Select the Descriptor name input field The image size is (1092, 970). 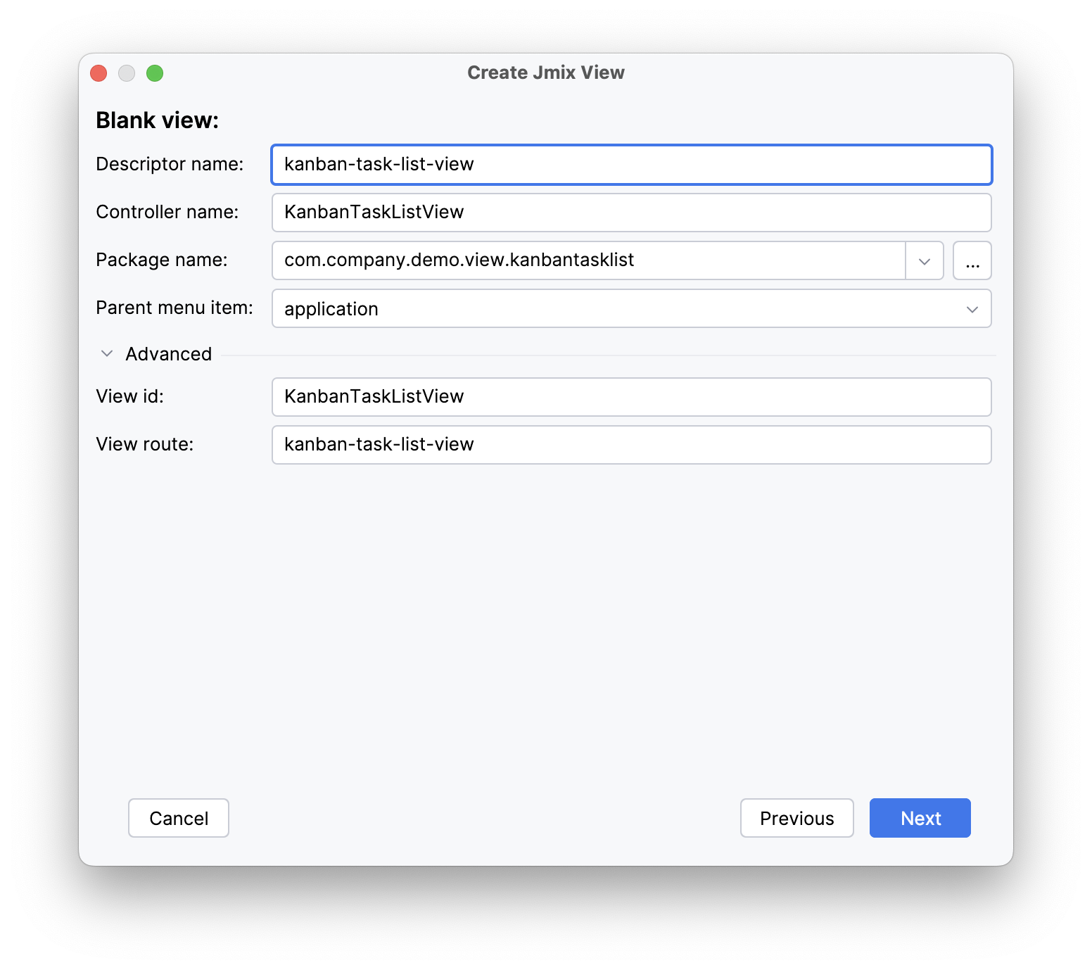631,164
